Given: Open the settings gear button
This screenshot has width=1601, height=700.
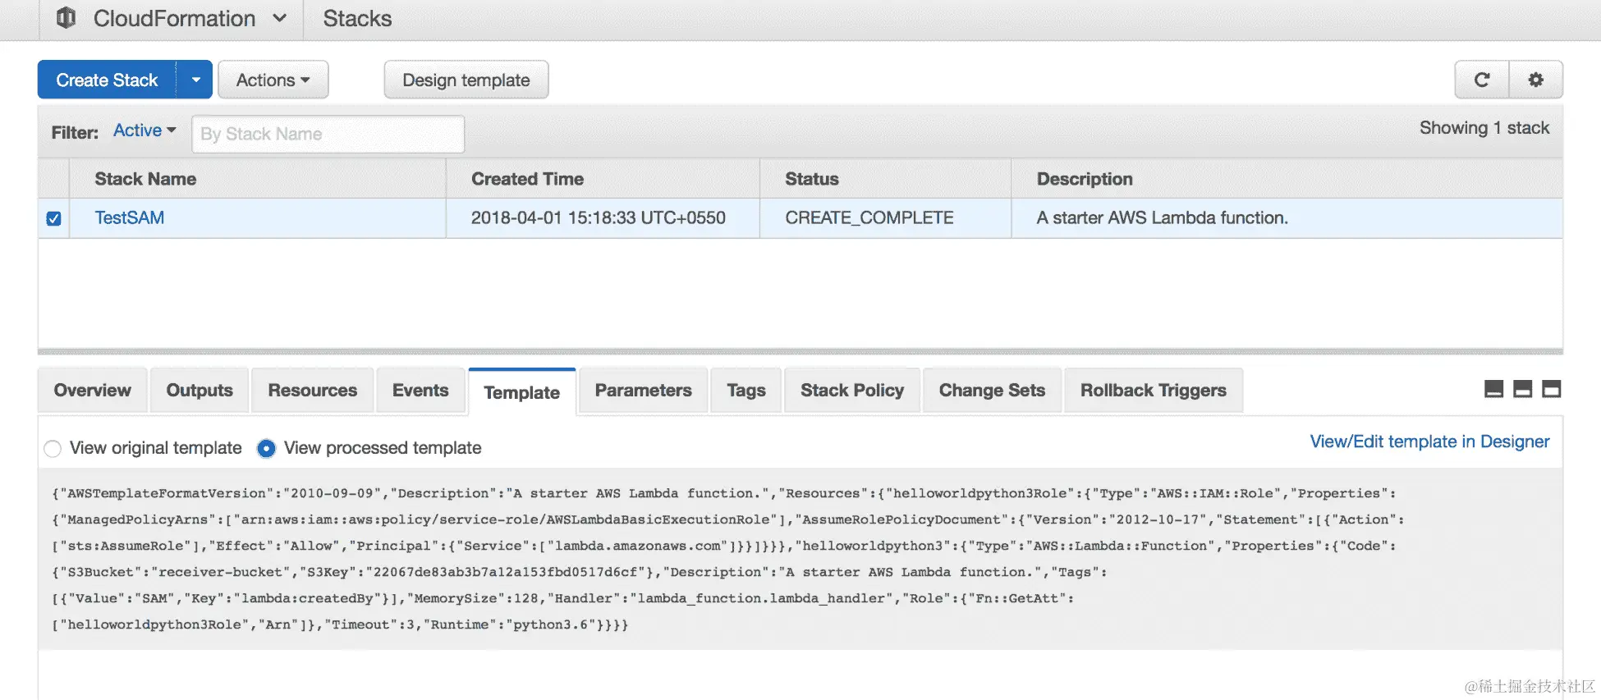Looking at the screenshot, I should 1535,80.
